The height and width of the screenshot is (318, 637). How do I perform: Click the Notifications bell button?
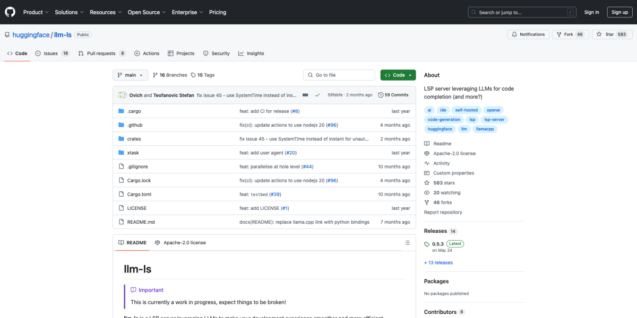tap(528, 34)
